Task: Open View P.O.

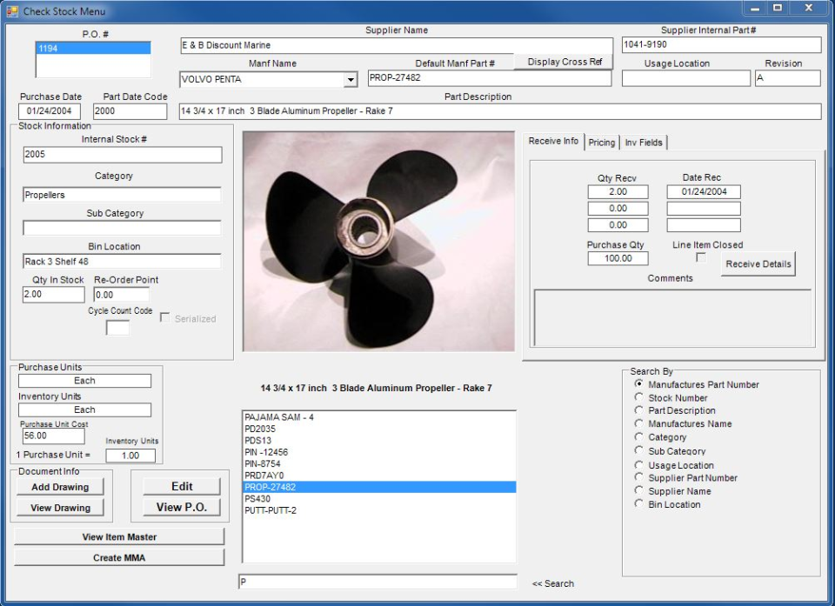Action: 181,508
